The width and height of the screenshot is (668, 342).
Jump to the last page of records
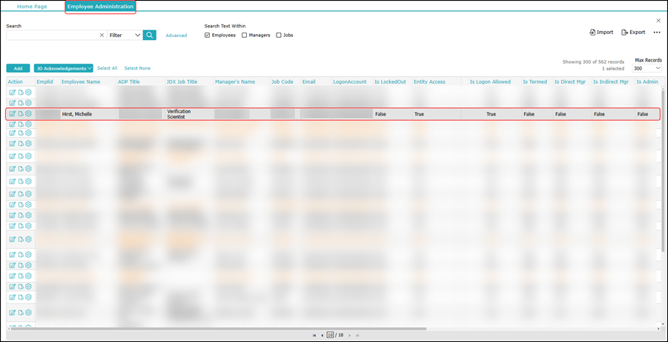point(358,335)
